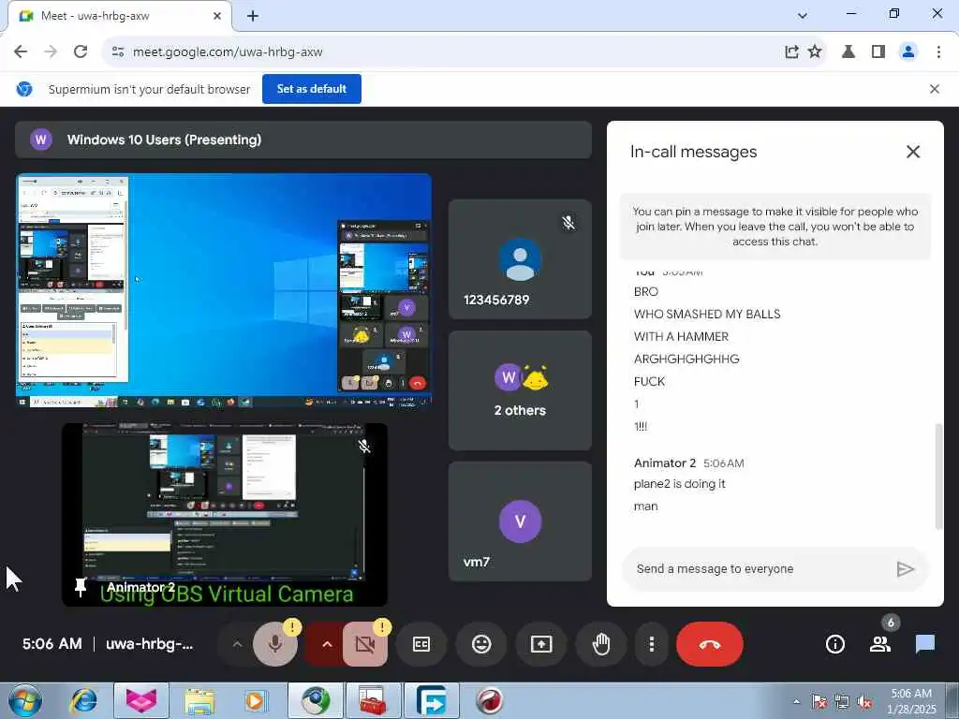This screenshot has height=719, width=959.
Task: Click the chat messages scrollbar
Action: 938,477
